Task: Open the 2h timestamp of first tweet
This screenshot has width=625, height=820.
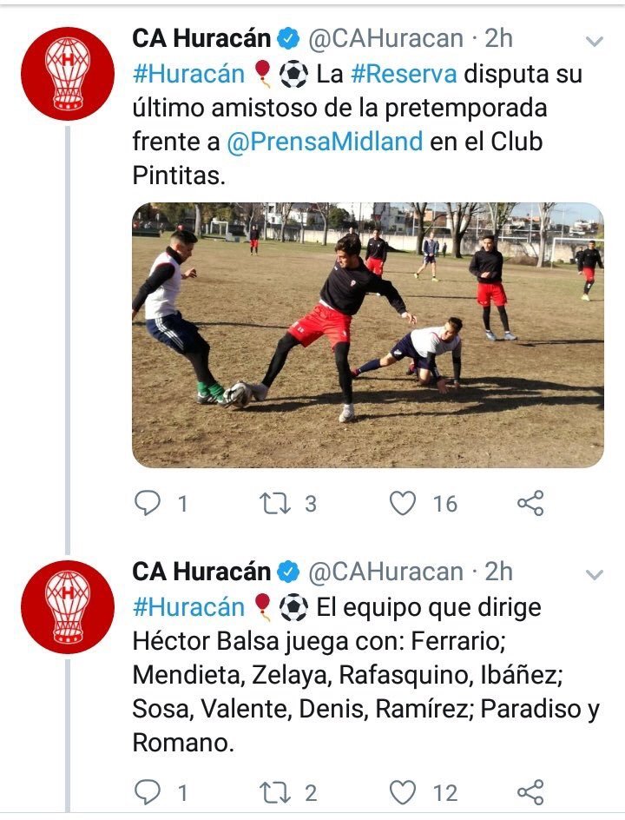Action: pos(498,39)
